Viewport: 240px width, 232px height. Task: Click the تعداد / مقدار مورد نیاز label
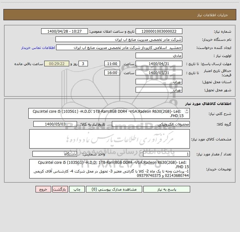214,154
